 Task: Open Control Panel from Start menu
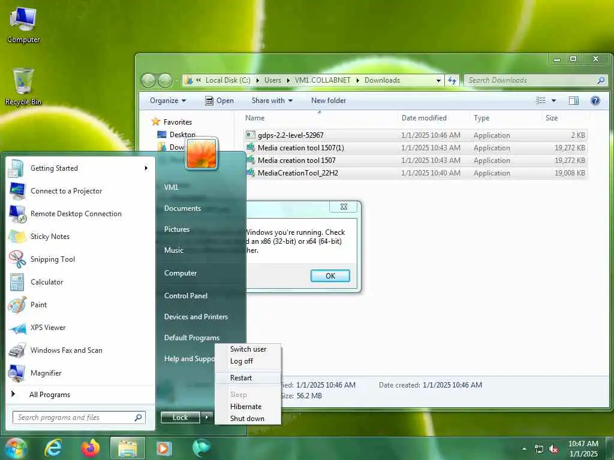(186, 296)
